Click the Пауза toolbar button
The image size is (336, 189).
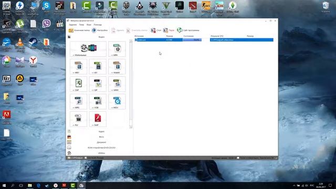[169, 30]
